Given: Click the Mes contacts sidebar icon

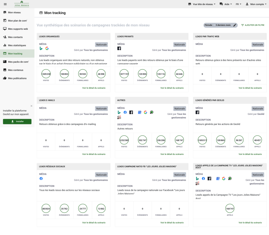Looking at the screenshot, I should [4, 37].
